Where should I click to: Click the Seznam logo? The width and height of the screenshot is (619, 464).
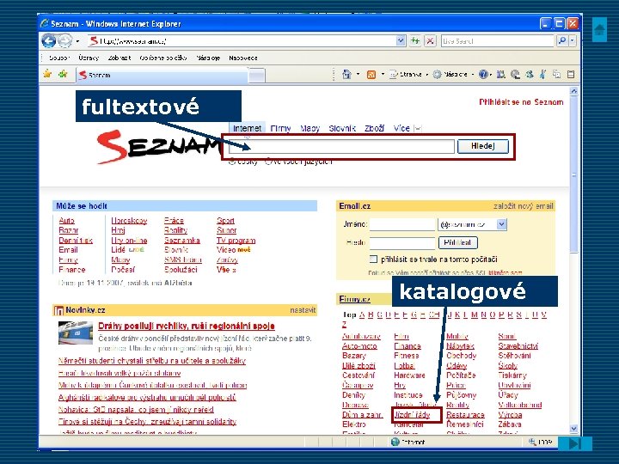coord(159,146)
